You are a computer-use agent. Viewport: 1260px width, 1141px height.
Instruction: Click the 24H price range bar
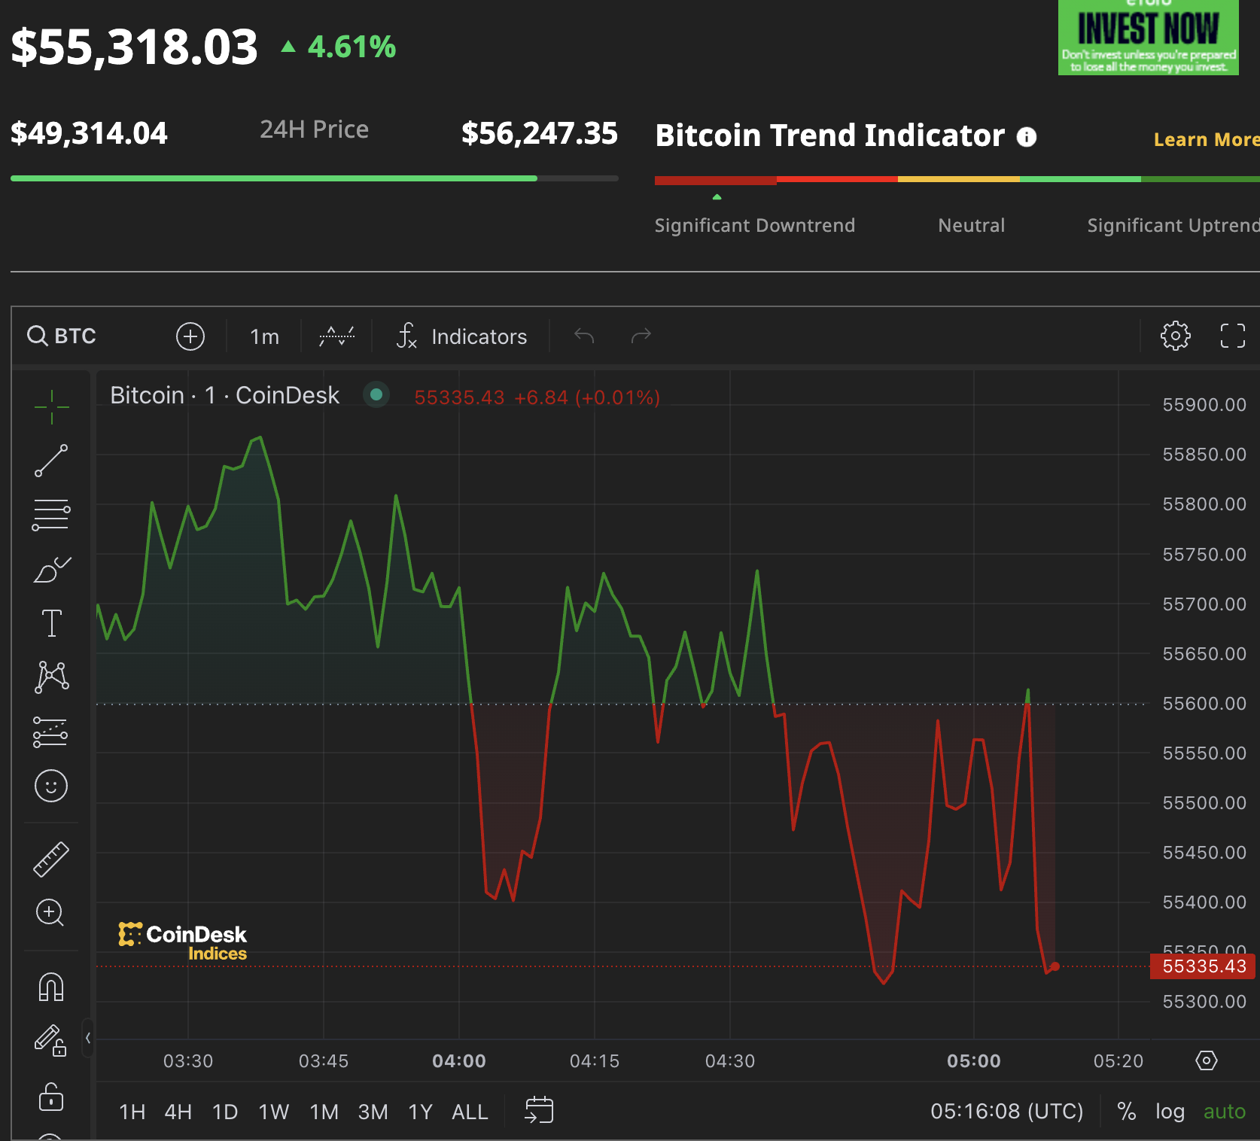click(315, 178)
